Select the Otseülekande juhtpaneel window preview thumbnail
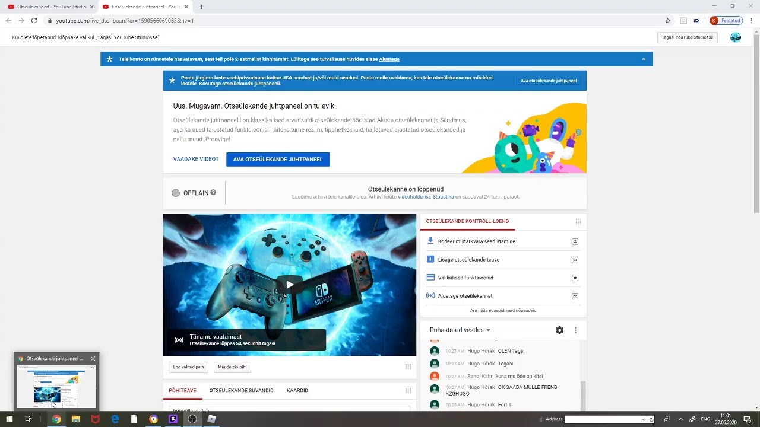 pyautogui.click(x=56, y=387)
